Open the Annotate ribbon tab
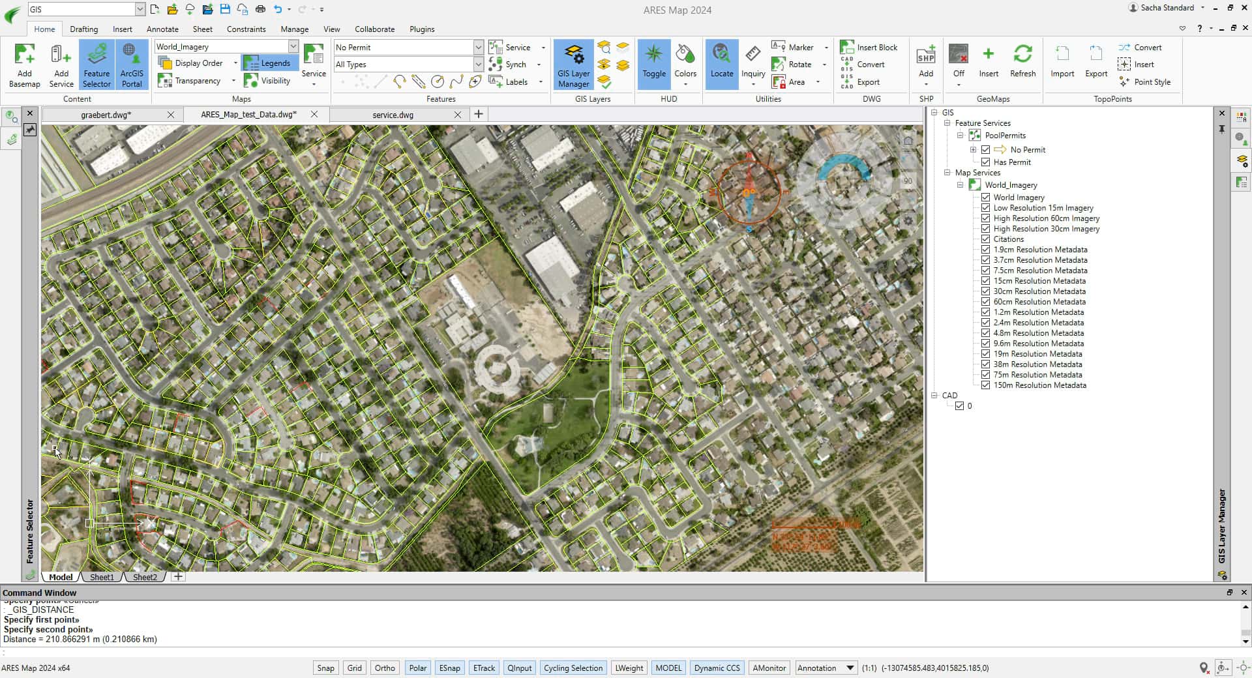 tap(162, 29)
